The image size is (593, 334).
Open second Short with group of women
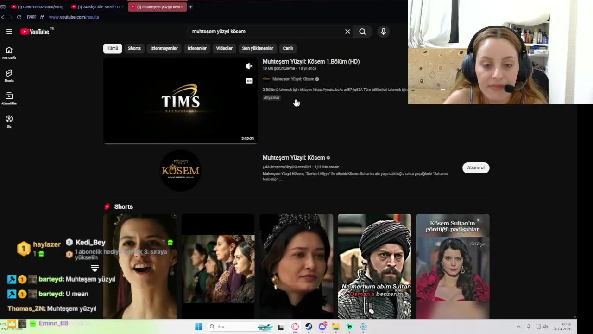(218, 266)
